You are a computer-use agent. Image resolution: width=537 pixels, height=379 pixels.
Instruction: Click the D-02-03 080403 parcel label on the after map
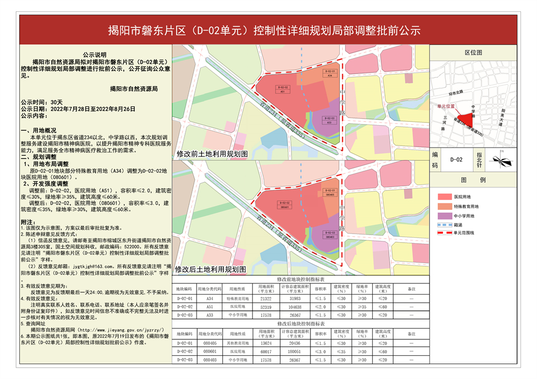coord(330,235)
